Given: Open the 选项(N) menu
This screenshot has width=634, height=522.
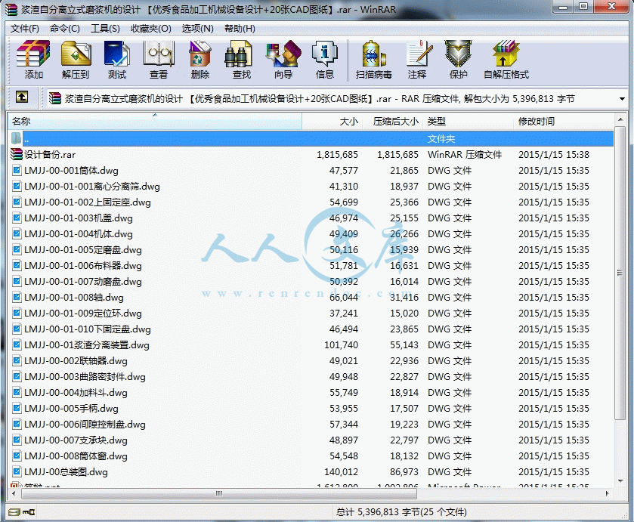Looking at the screenshot, I should (x=197, y=29).
